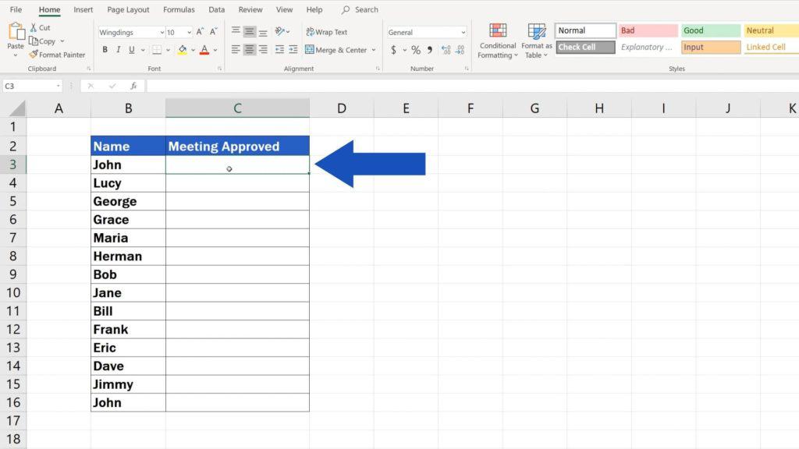Image resolution: width=799 pixels, height=449 pixels.
Task: Increase indent in alignment group
Action: [293, 49]
